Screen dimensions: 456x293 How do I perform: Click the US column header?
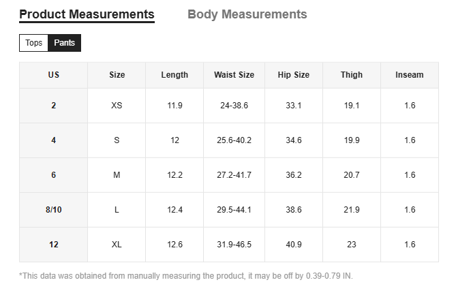pos(53,75)
